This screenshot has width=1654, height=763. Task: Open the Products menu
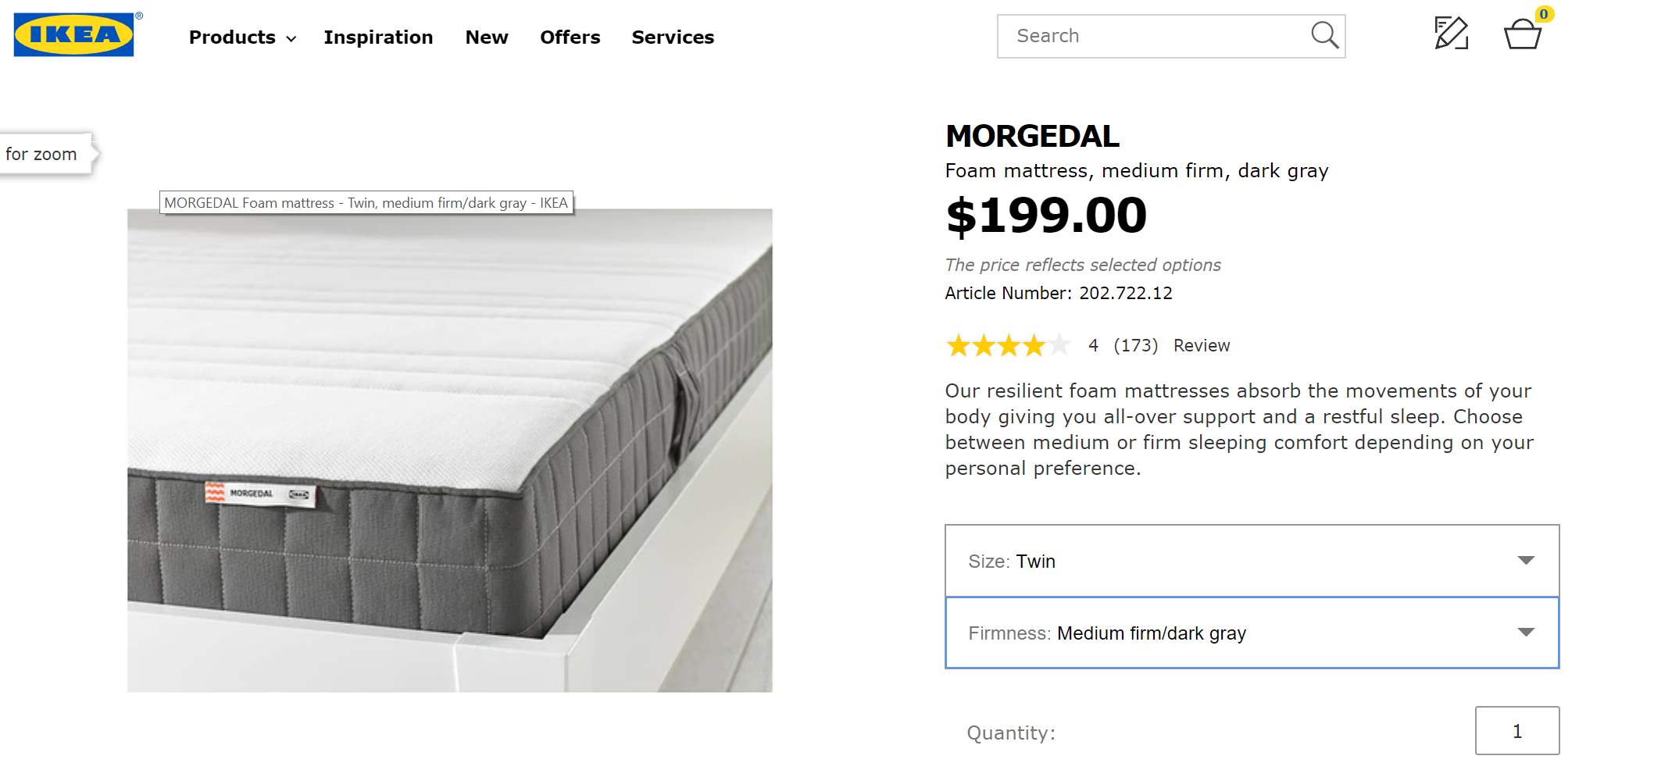point(232,37)
